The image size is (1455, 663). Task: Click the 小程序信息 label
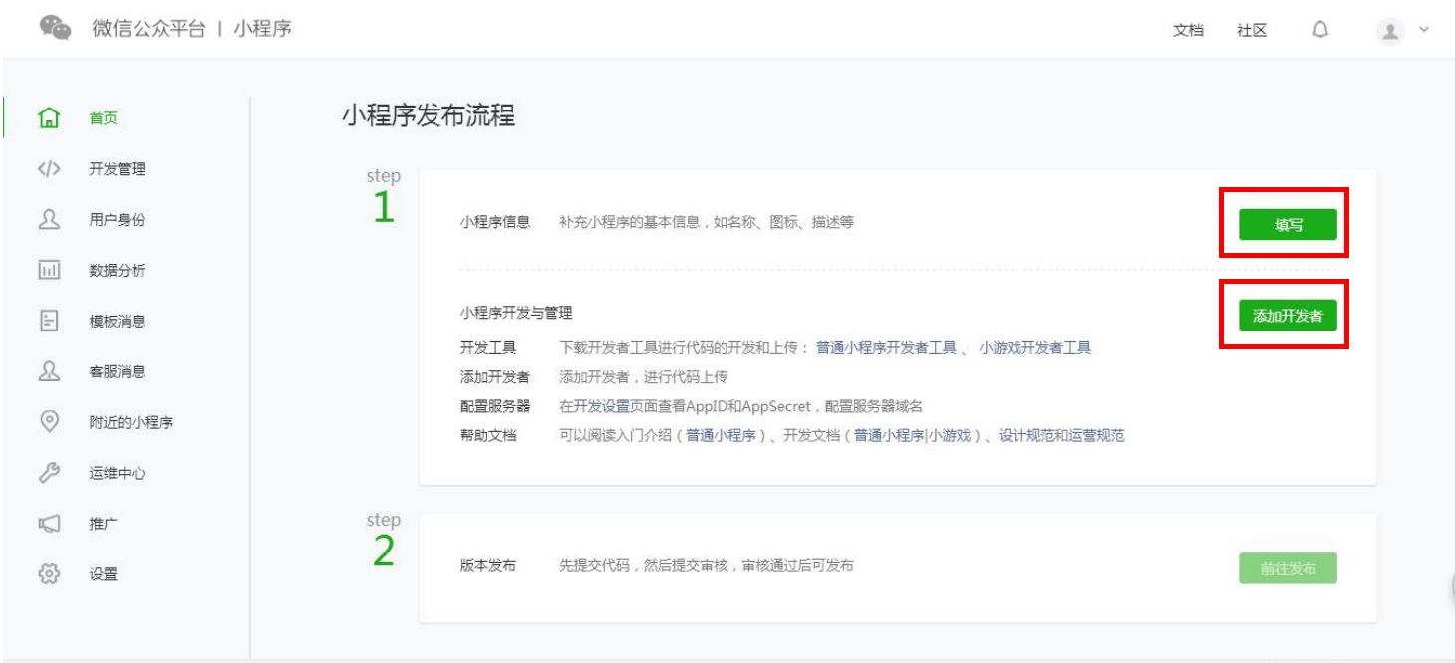(x=495, y=222)
